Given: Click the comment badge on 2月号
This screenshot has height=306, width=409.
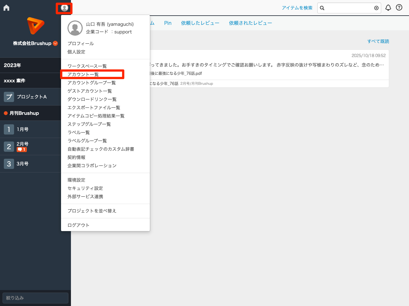Looking at the screenshot, I should tap(21, 149).
